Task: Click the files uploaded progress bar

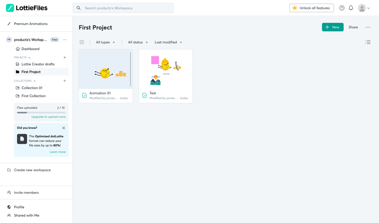Action: 41,112
